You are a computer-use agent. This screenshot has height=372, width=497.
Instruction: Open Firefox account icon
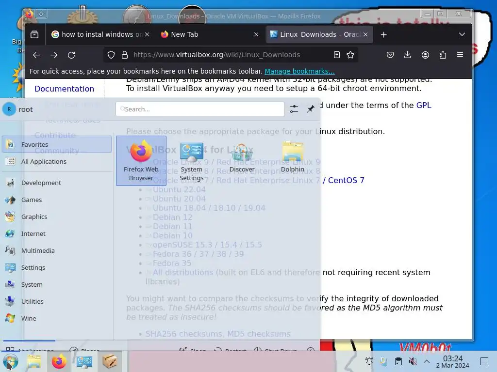[x=425, y=55]
